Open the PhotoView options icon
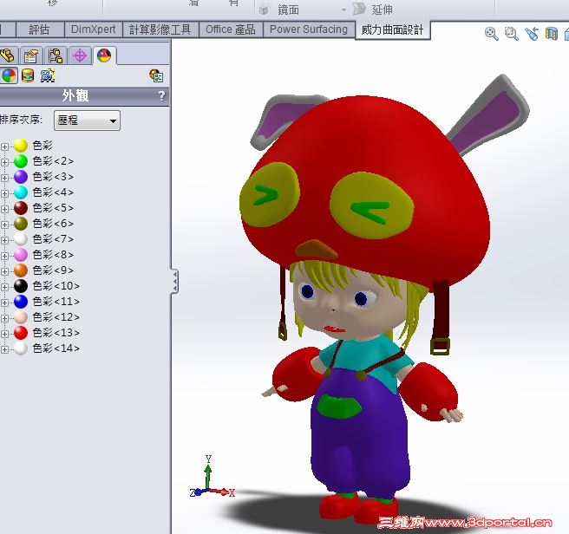 [156, 75]
